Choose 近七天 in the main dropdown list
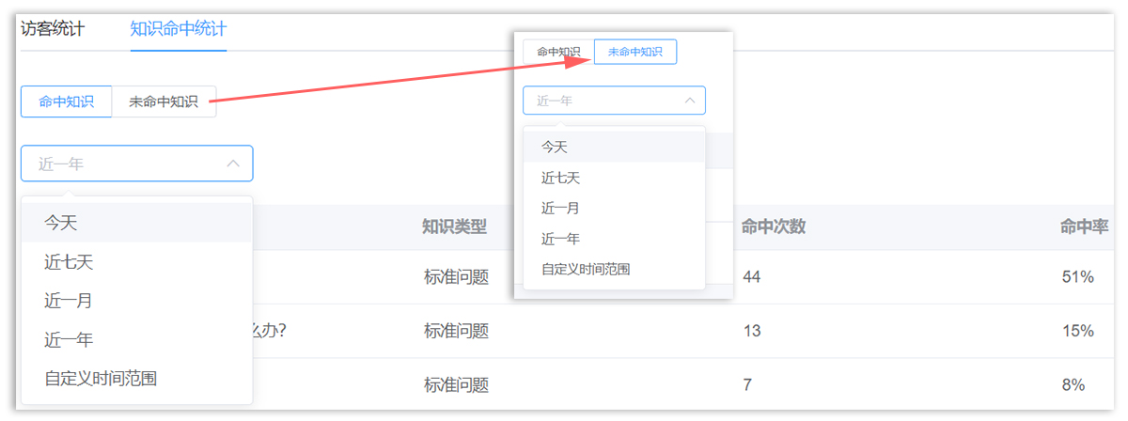Viewport: 1128px width, 421px height. (137, 262)
